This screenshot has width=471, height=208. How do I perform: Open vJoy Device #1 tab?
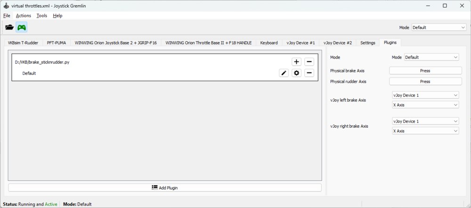point(300,43)
